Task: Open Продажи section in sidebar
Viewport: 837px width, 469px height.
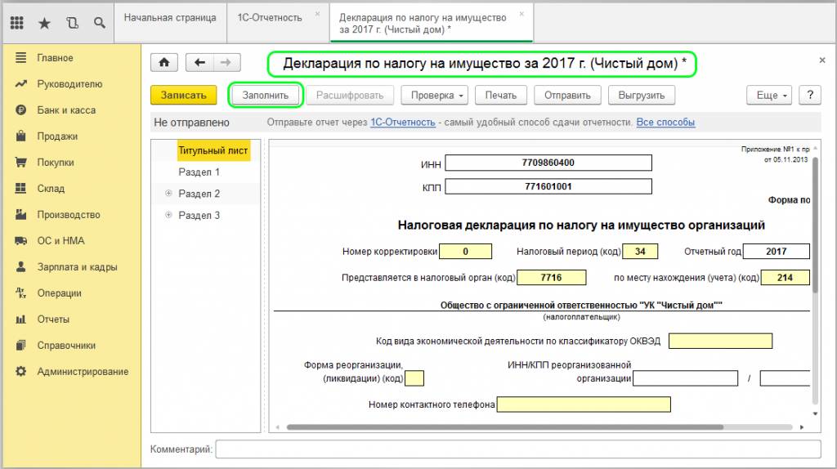Action: coord(57,136)
